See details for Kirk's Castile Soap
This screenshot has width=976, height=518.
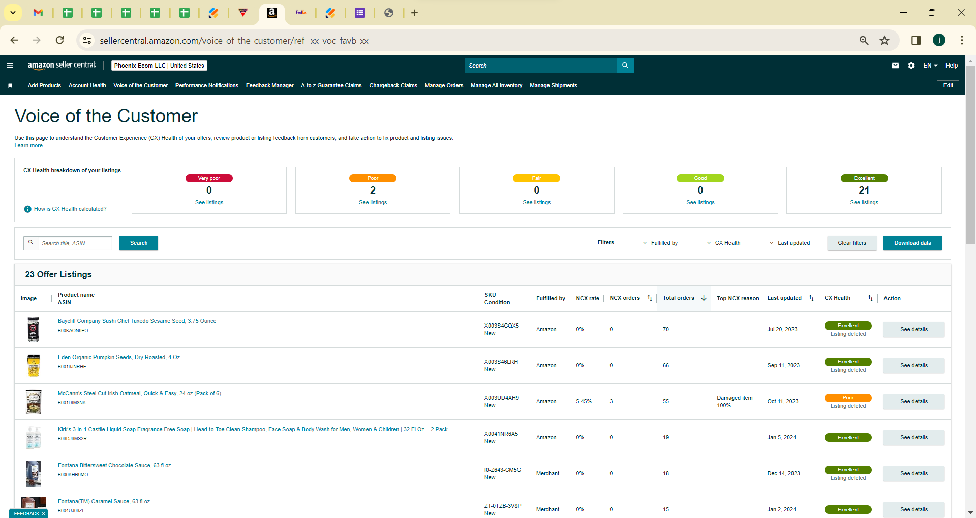click(x=914, y=438)
